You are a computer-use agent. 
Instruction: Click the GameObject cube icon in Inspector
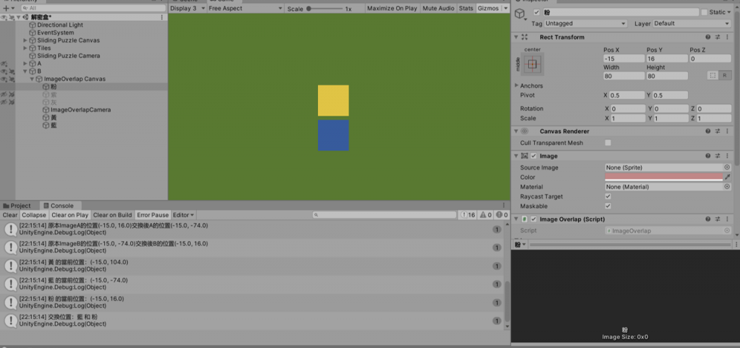coord(520,14)
